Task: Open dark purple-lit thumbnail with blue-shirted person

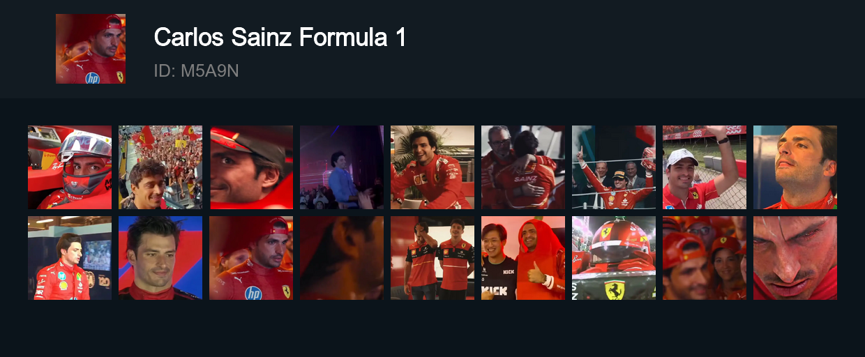Action: 342,167
